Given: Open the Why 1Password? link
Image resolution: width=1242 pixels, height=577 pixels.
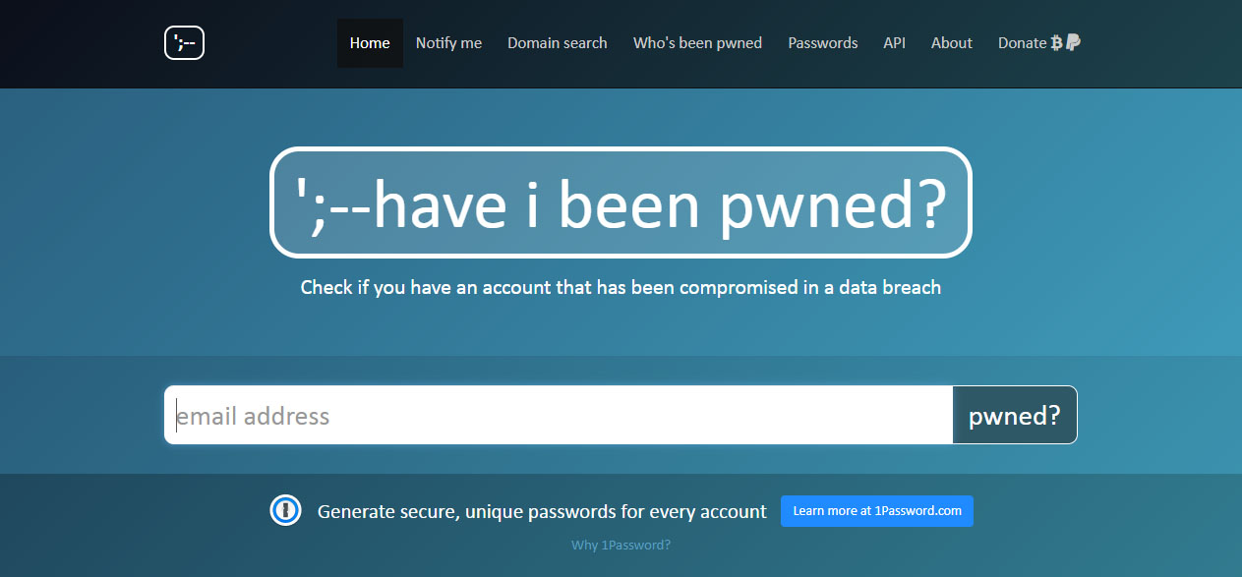Looking at the screenshot, I should (x=621, y=545).
